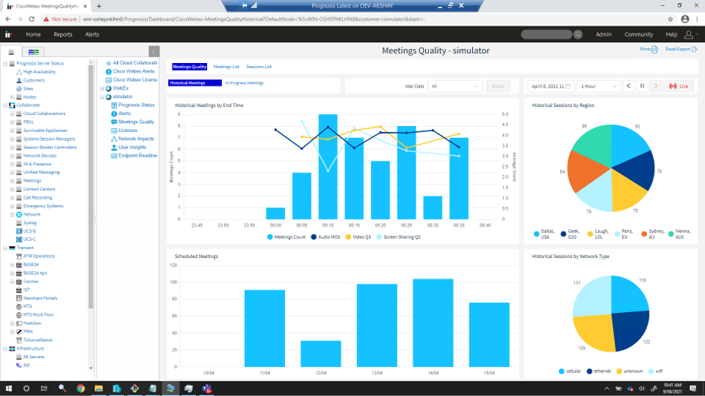Screen dimensions: 705x396
Task: Select the In-Progress Meetings tab
Action: coord(244,83)
